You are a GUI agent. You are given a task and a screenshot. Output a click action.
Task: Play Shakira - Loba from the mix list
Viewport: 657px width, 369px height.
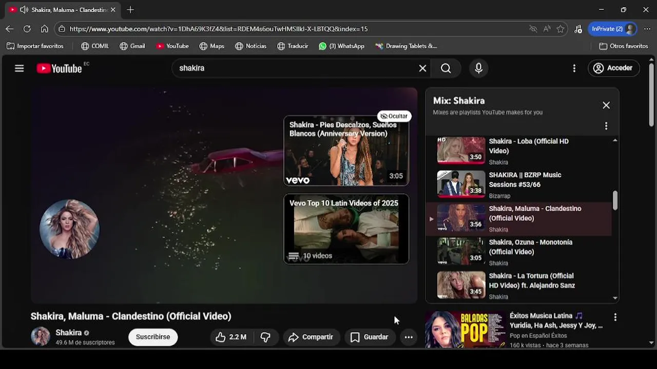pyautogui.click(x=518, y=151)
